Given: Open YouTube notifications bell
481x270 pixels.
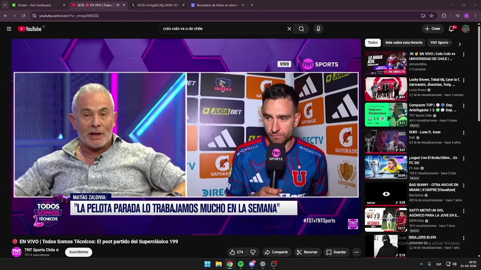Looking at the screenshot, I should tap(452, 29).
